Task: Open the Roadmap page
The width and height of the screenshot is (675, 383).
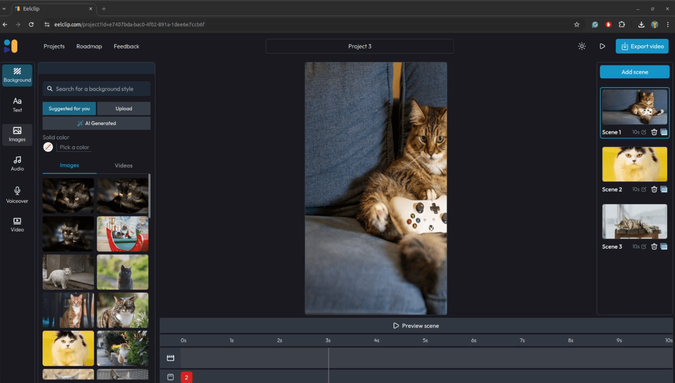Action: [x=89, y=46]
